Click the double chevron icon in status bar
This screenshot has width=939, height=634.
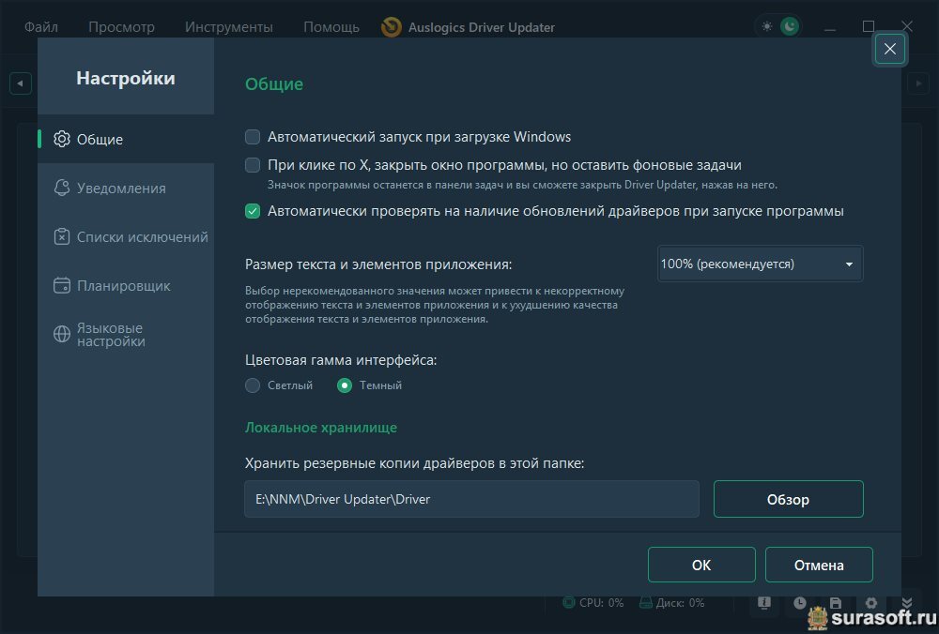907,603
